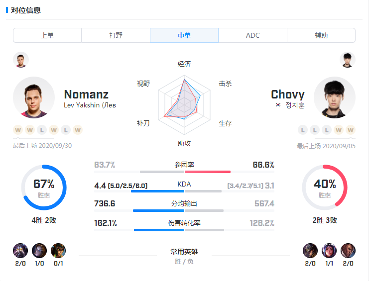Select the highlighted 中单 tab
369x281 pixels.
click(x=184, y=35)
